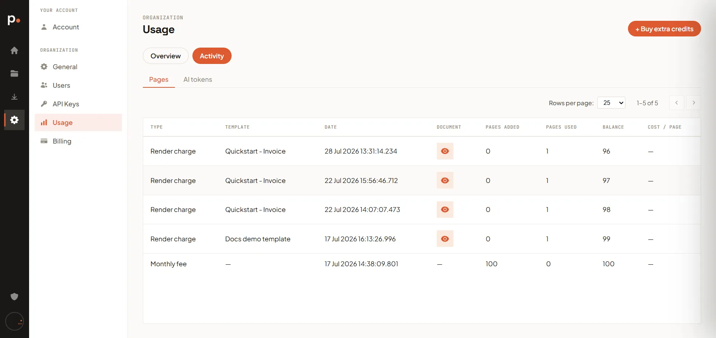View document for Docs demo template row
The image size is (716, 338).
coord(445,239)
